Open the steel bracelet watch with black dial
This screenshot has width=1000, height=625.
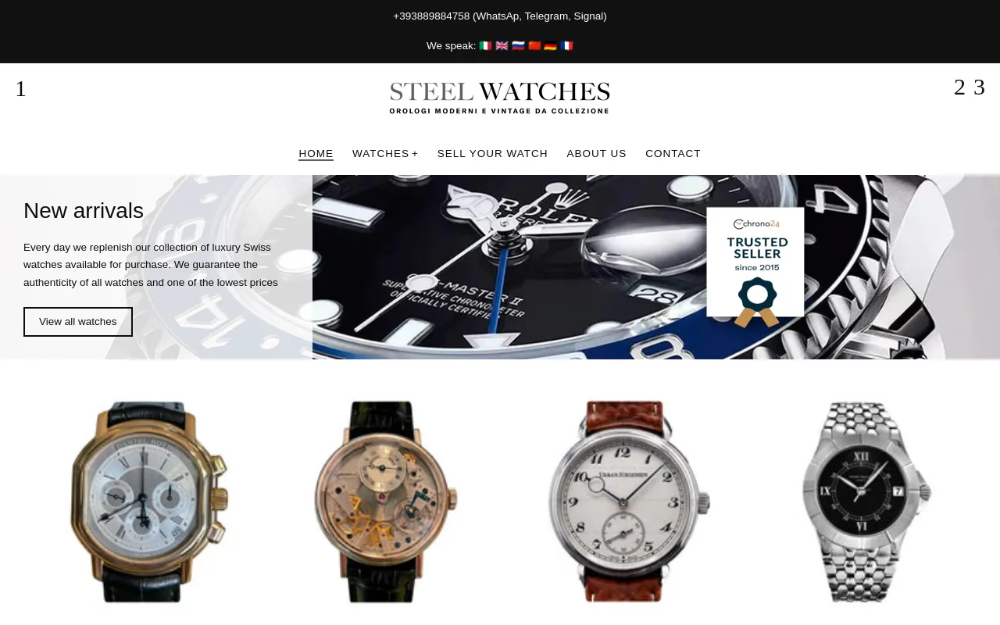867,502
